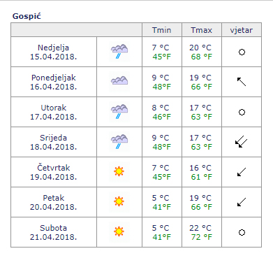
Task: Click the northwest wind arrow for Ponedjeljak
Action: (242, 82)
